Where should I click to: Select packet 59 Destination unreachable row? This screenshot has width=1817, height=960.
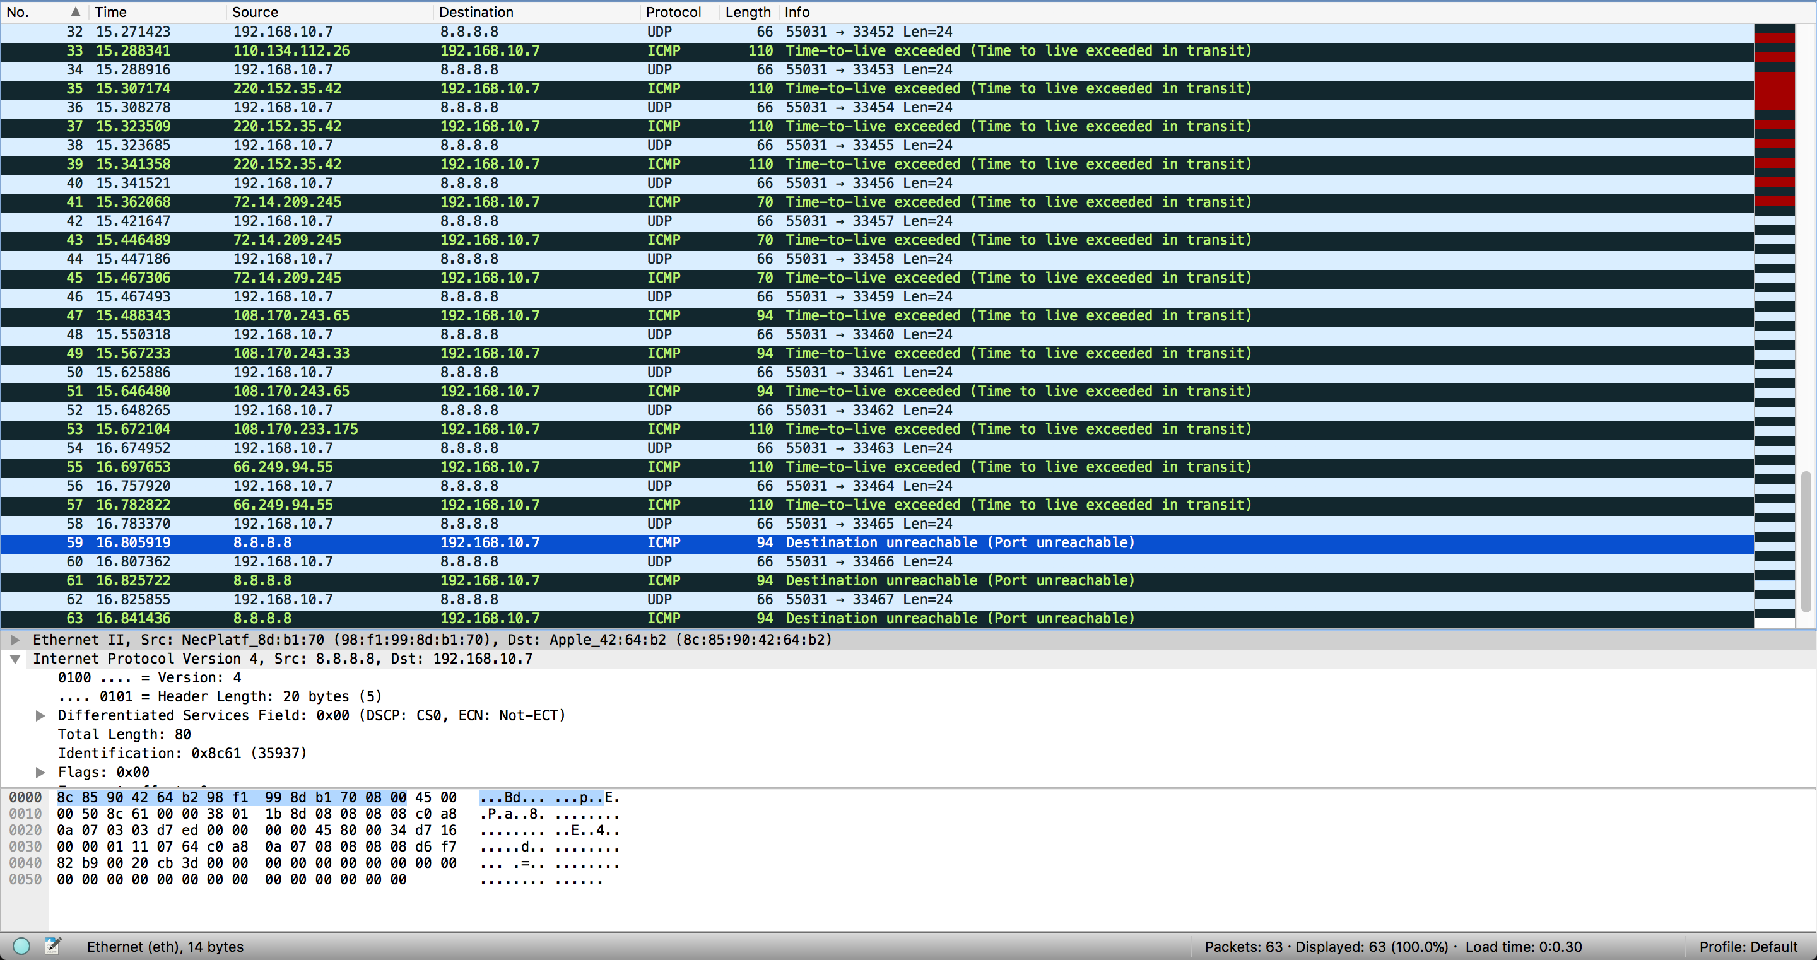coord(877,542)
